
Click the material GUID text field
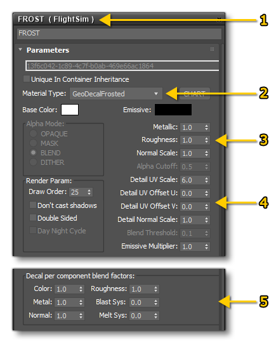[122, 66]
